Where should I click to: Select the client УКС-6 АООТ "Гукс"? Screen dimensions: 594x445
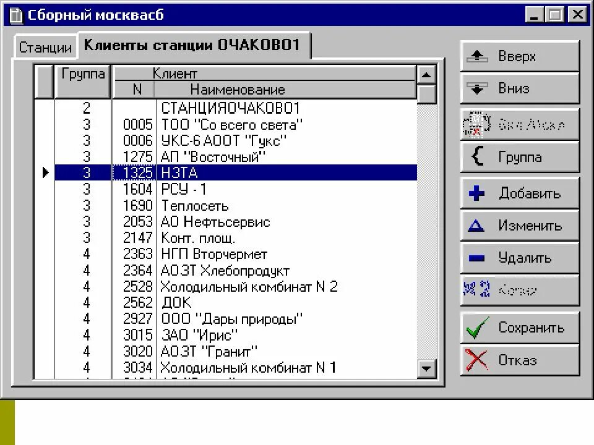[x=223, y=141]
